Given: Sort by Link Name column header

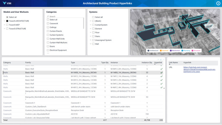Looking at the screenshot, I should 173,62.
